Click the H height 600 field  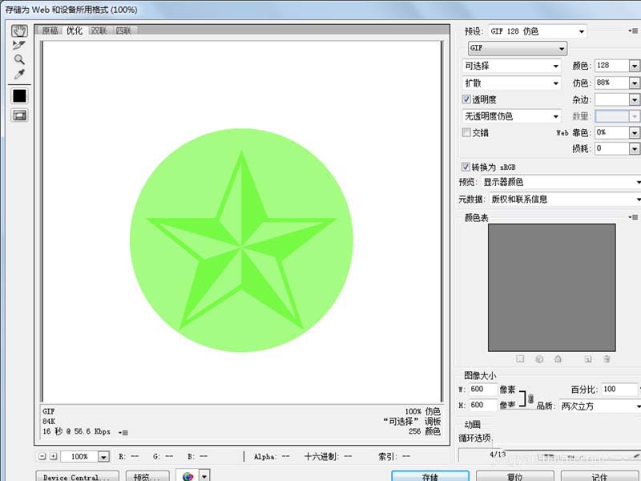(482, 406)
